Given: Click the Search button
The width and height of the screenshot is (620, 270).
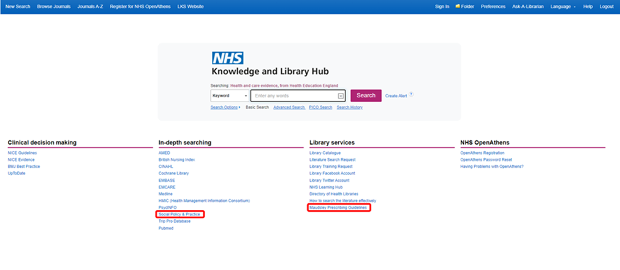Looking at the screenshot, I should click(x=366, y=96).
